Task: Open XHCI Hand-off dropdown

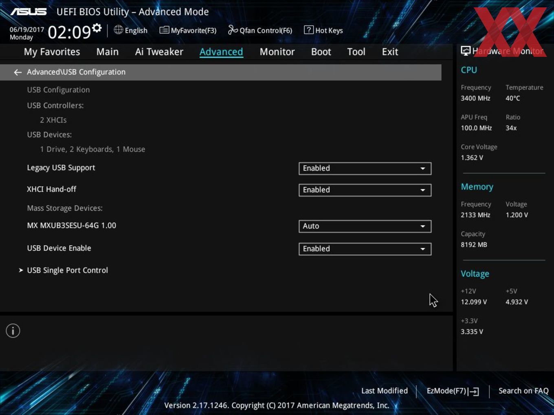Action: tap(365, 190)
